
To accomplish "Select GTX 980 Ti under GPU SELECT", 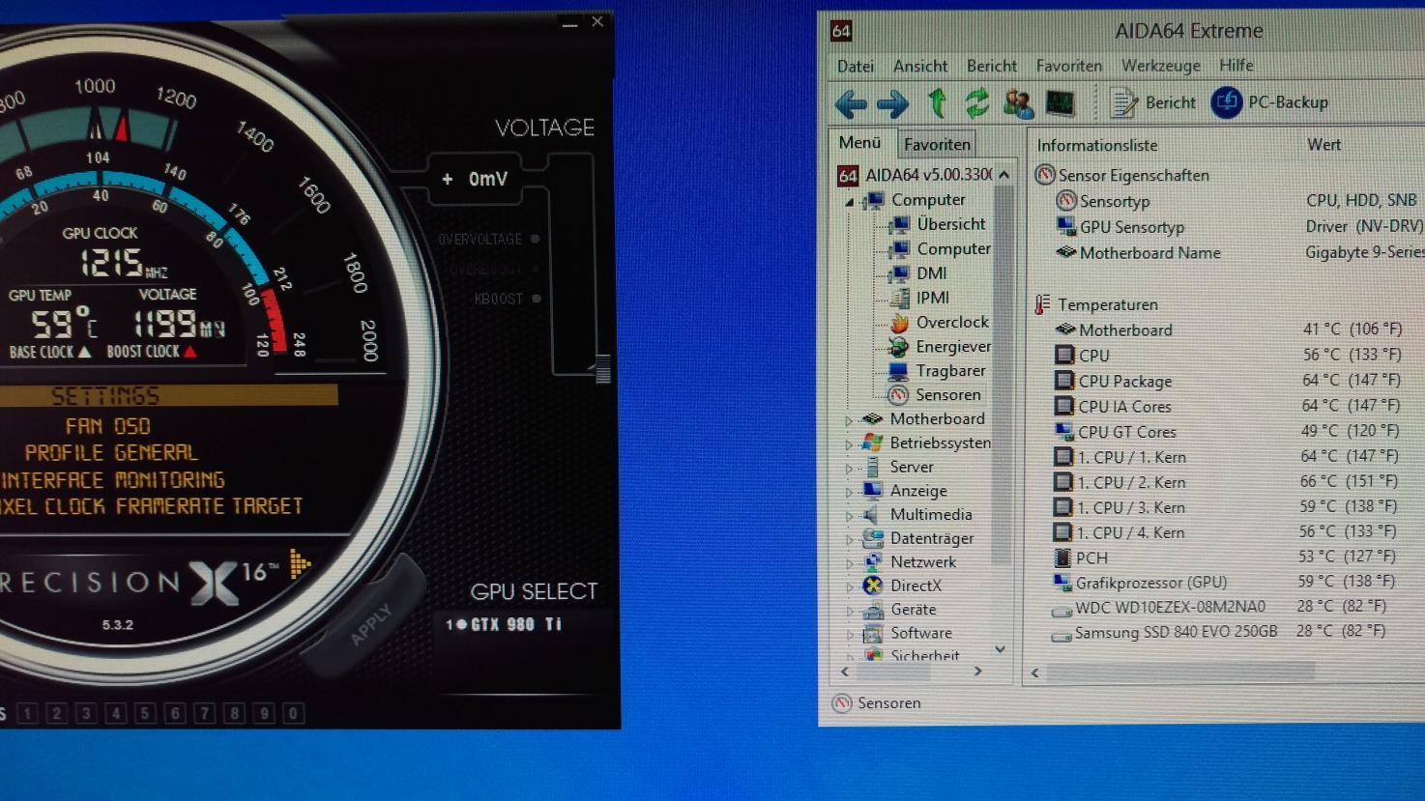I will coord(504,624).
